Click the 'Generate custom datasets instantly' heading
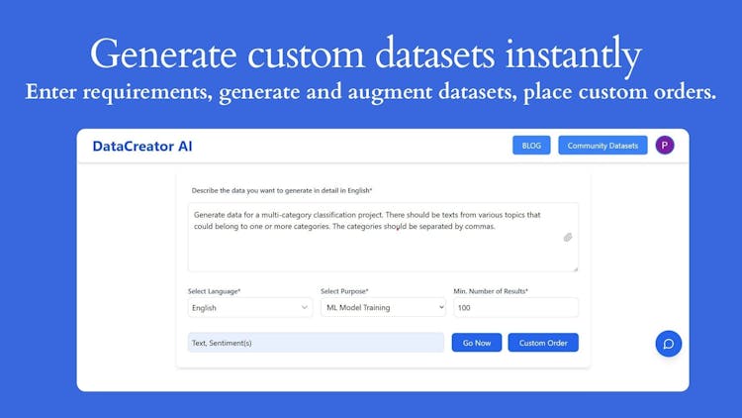Screen dimensions: 742x418 click(366, 54)
